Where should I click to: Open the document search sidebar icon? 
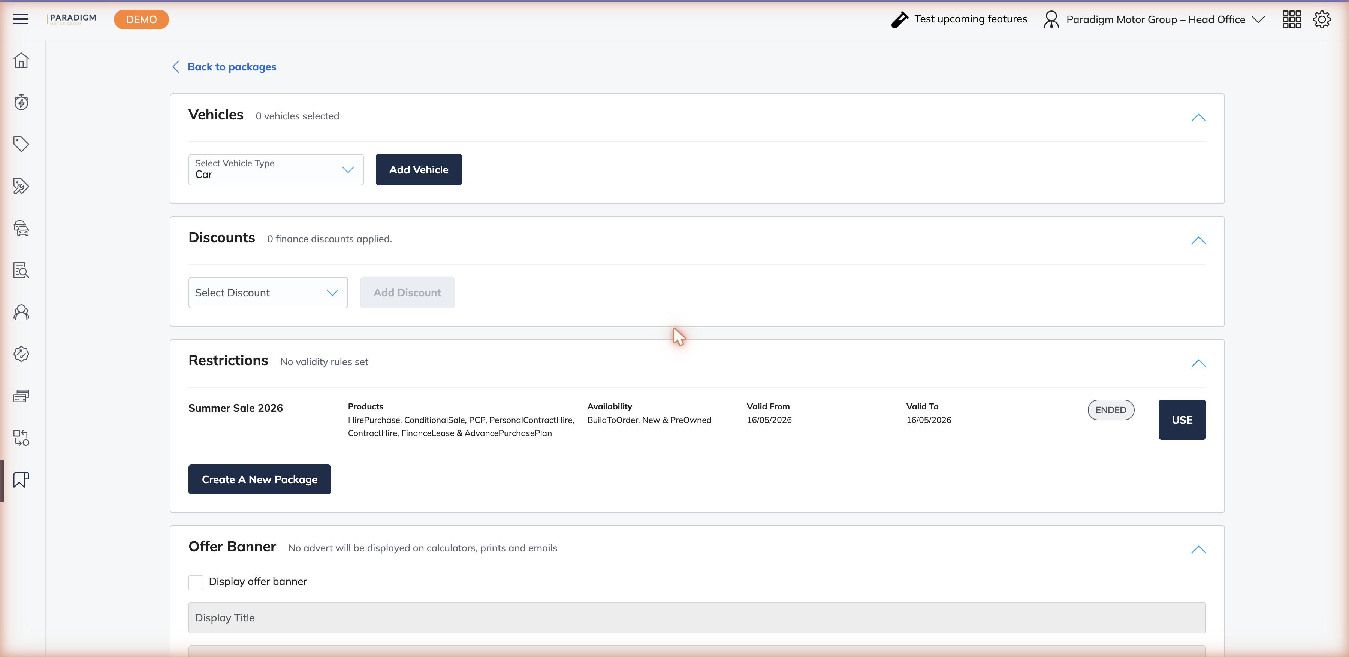21,270
